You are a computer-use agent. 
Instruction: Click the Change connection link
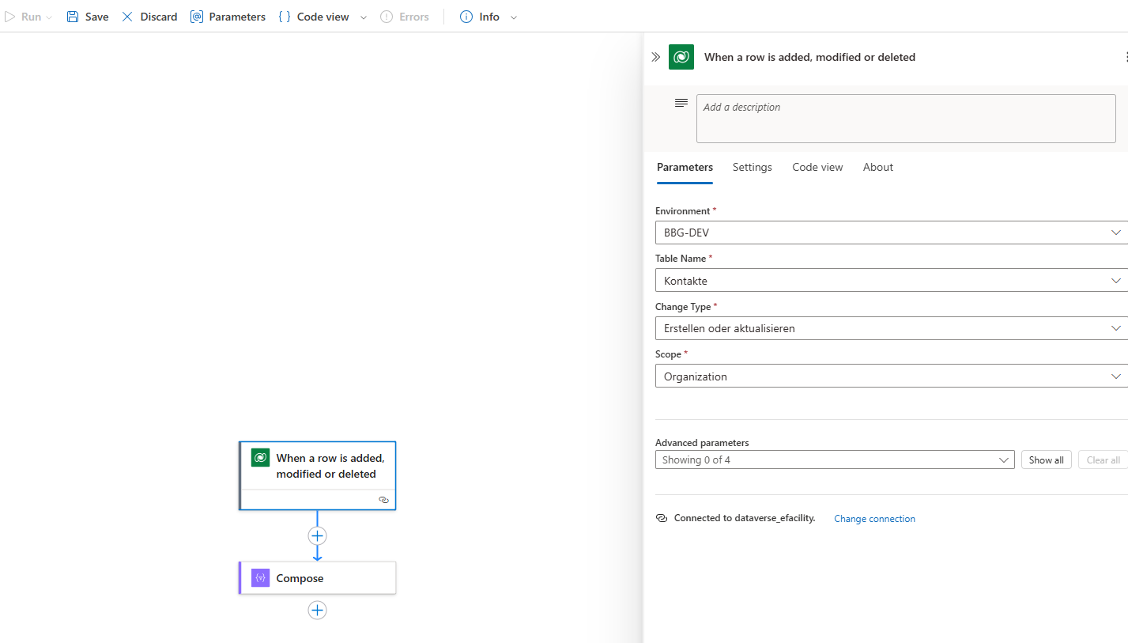coord(874,519)
